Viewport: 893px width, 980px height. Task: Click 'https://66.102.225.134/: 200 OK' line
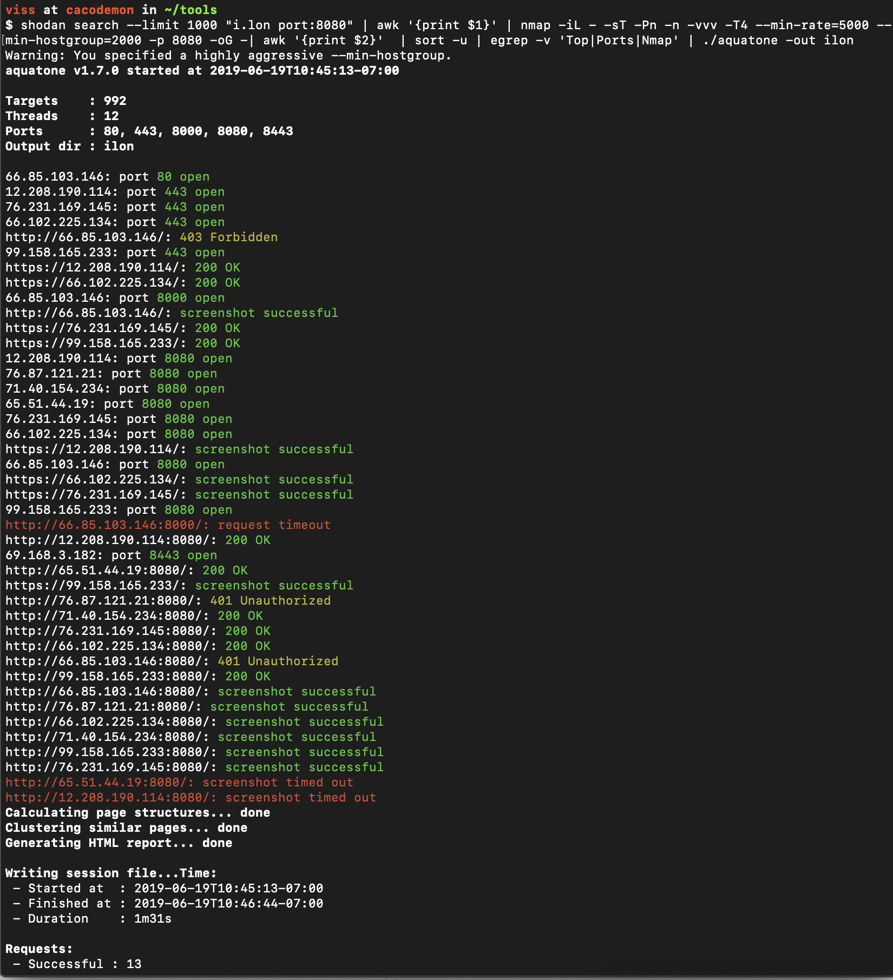(123, 282)
